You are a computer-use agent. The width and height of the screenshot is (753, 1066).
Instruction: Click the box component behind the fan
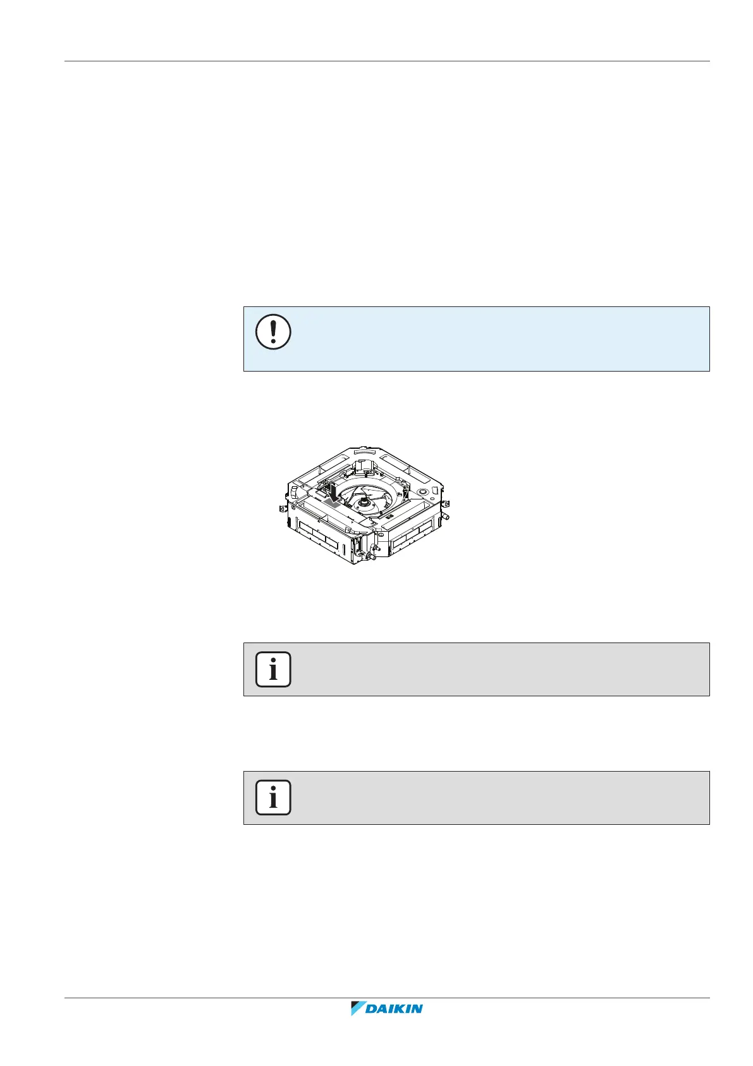[x=364, y=467]
